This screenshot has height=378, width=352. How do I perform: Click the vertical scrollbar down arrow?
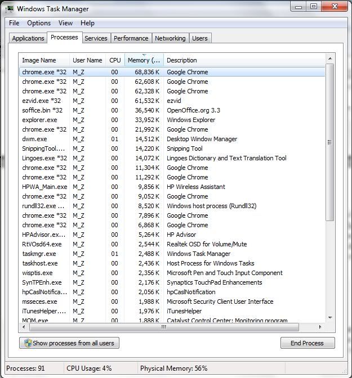click(330, 318)
